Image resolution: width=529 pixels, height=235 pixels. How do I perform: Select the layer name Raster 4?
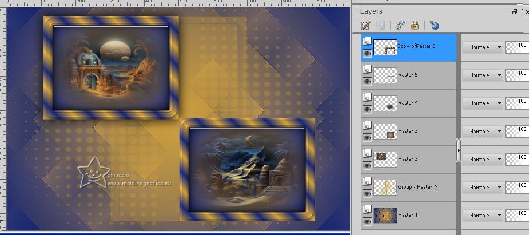pyautogui.click(x=408, y=102)
